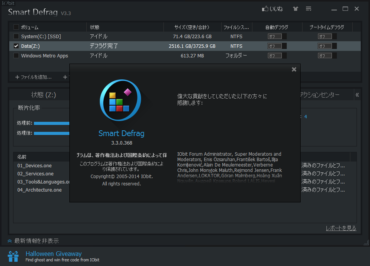Screen dimensions: 370x266
Task: Close the About Smart Defrag dialog
Action: (294, 69)
